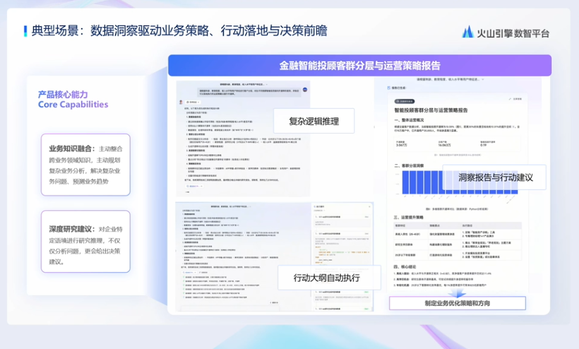Select the 金融智能投顾客群分层与运营策略报告 banner
Viewport: 579px width, 349px height.
tap(360, 66)
